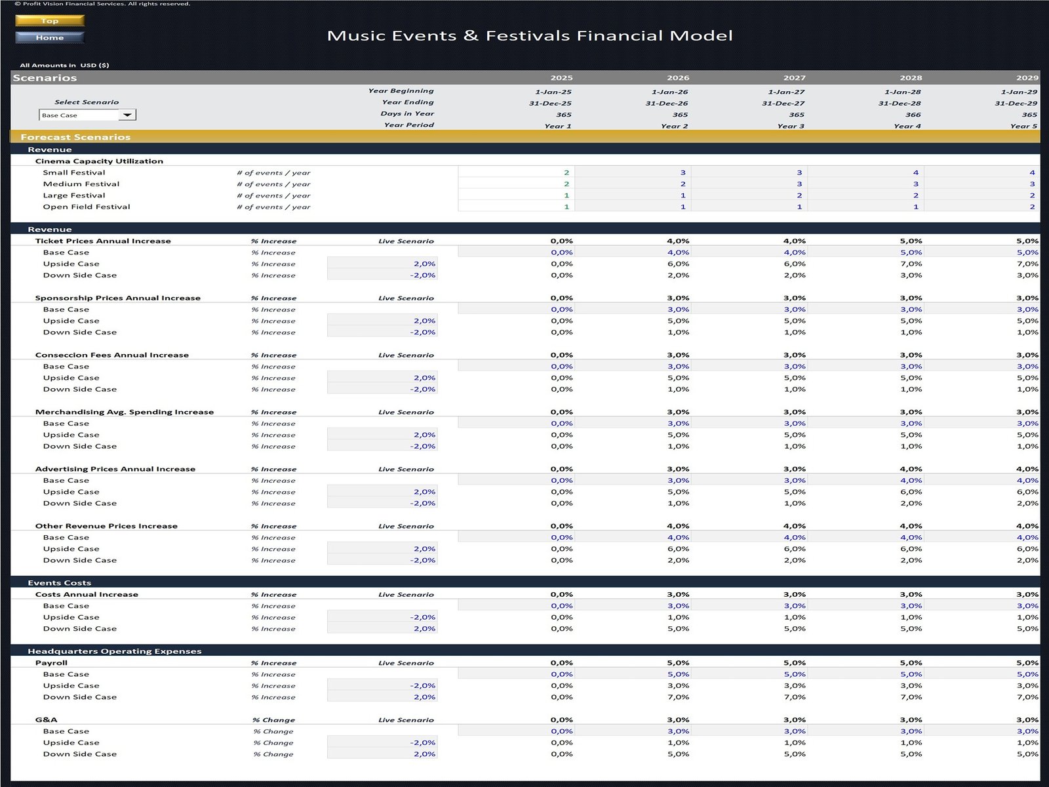Image resolution: width=1049 pixels, height=787 pixels.
Task: Select Sponsorship Prices Upside Case adjustment cell
Action: [x=382, y=321]
